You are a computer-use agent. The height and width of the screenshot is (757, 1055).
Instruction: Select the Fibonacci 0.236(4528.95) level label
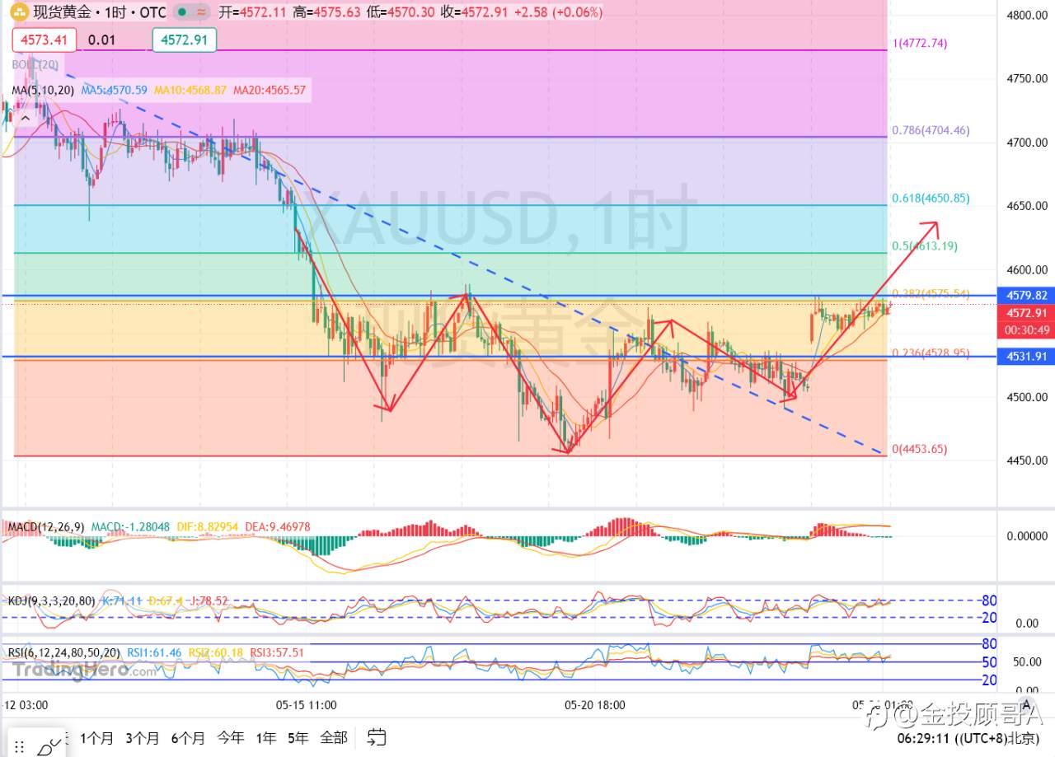click(x=931, y=353)
